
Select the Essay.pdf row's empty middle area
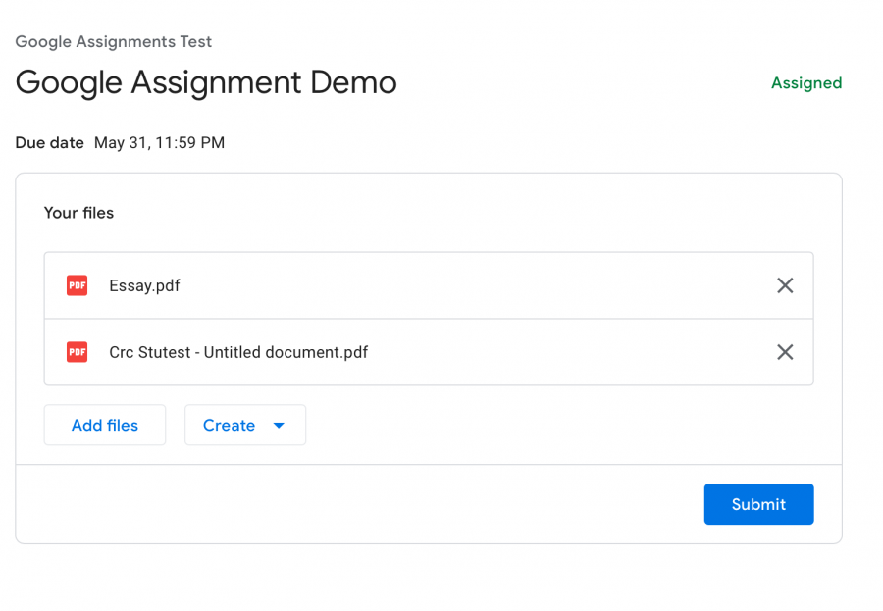coord(479,285)
